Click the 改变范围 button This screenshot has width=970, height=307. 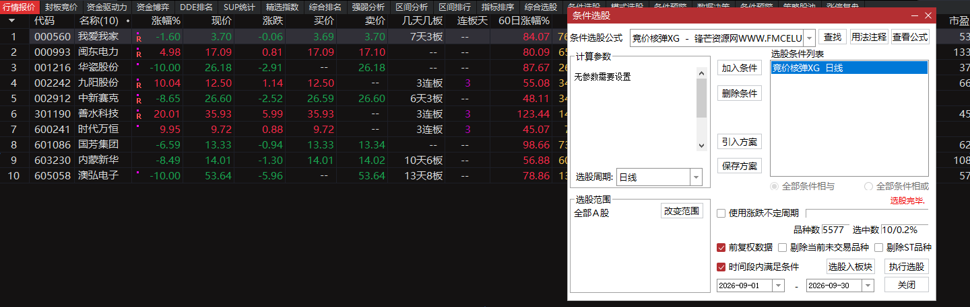coord(682,211)
